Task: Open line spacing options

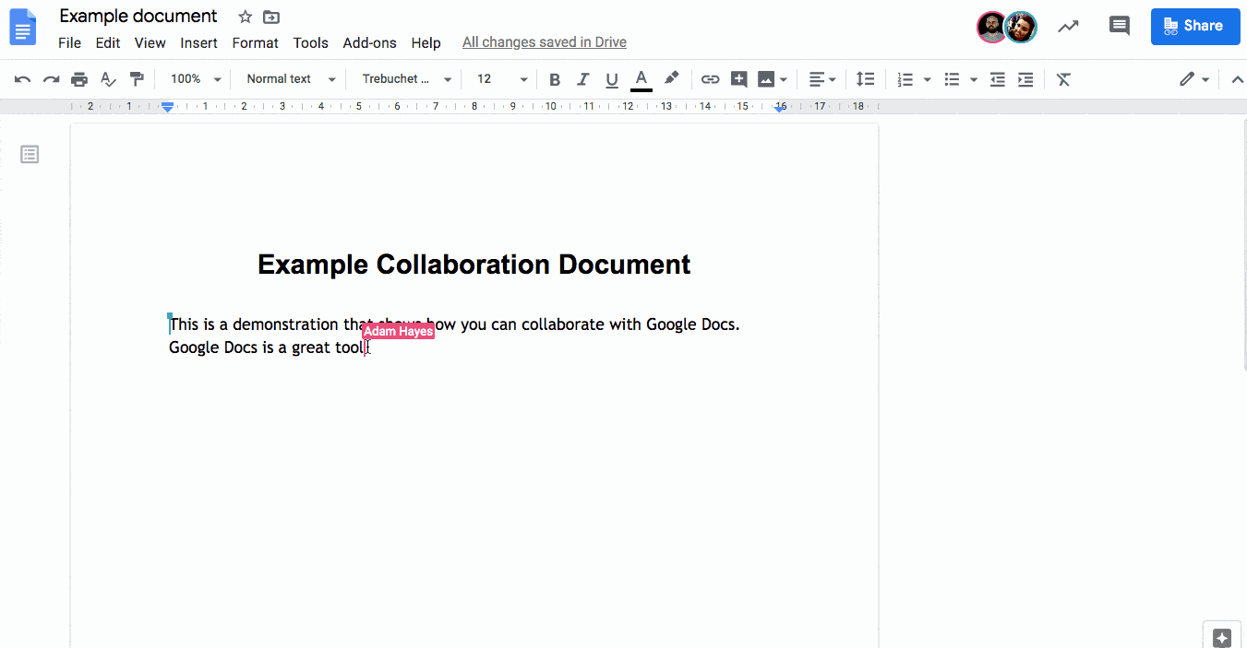Action: tap(865, 79)
